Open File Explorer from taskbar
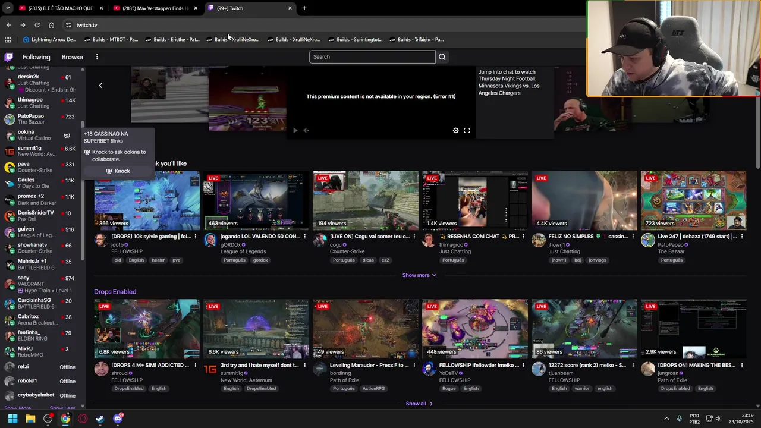 click(x=30, y=418)
